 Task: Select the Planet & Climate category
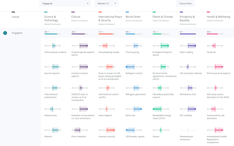[x=163, y=17]
